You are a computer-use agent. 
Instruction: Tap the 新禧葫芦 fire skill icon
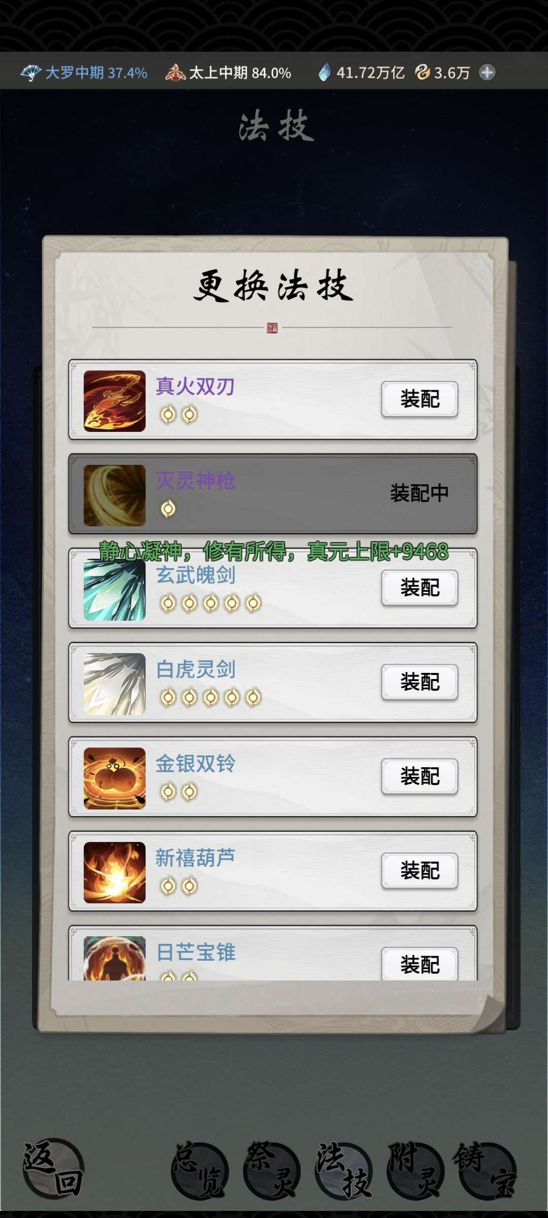pos(114,873)
